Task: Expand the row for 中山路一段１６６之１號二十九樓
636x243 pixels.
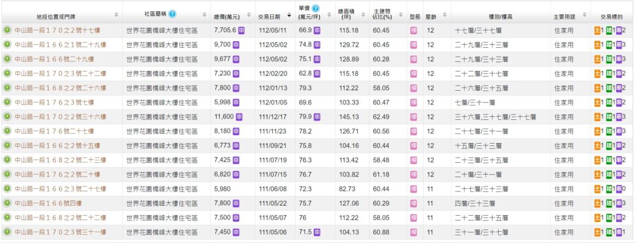Action: click(7, 45)
